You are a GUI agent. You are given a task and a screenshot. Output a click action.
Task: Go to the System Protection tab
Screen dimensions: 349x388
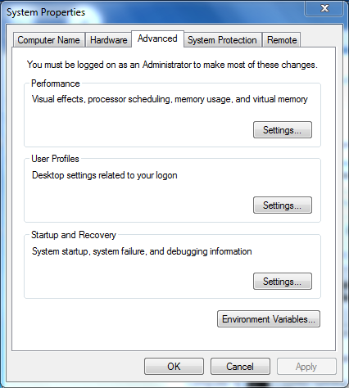[x=223, y=40]
